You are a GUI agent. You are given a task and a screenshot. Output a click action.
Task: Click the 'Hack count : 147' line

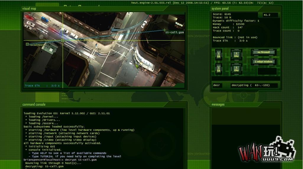(x=228, y=27)
